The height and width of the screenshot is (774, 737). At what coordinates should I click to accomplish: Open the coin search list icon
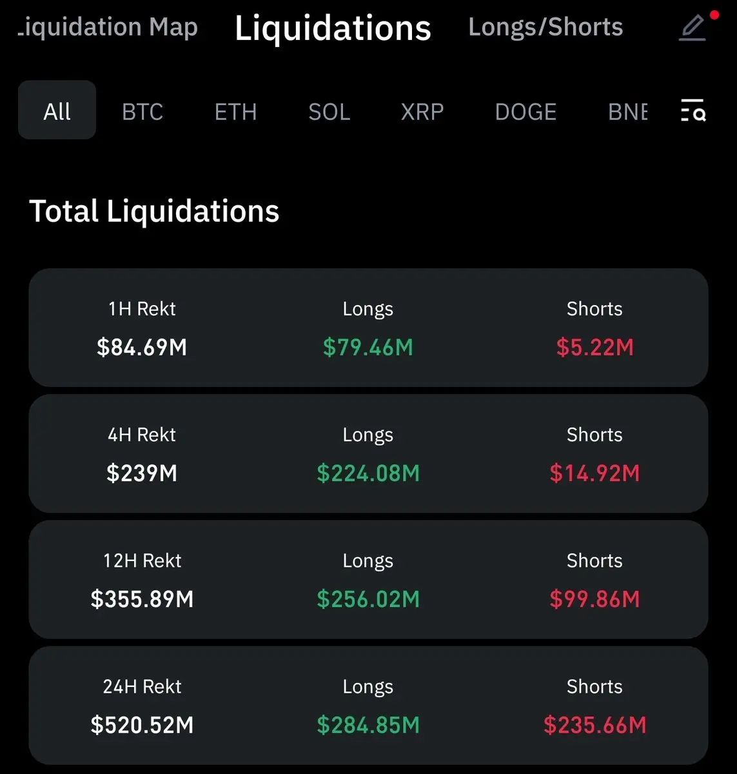pyautogui.click(x=693, y=110)
